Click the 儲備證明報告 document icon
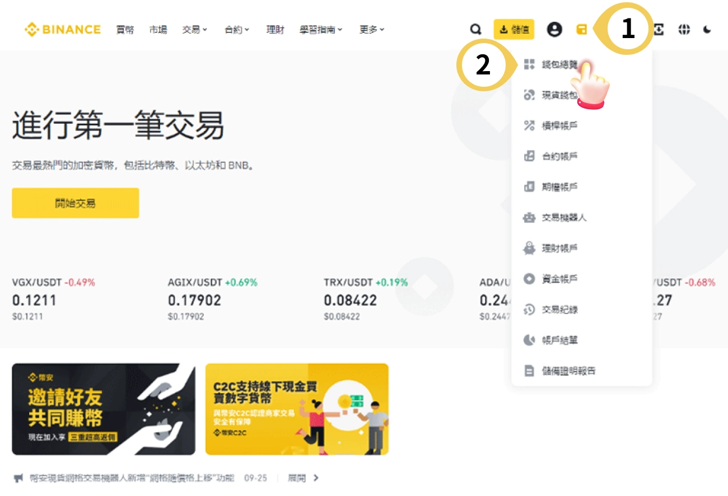The height and width of the screenshot is (496, 728). click(x=529, y=371)
